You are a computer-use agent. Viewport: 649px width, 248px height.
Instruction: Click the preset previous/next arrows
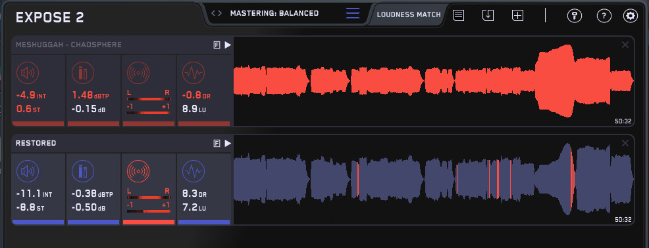(x=217, y=13)
